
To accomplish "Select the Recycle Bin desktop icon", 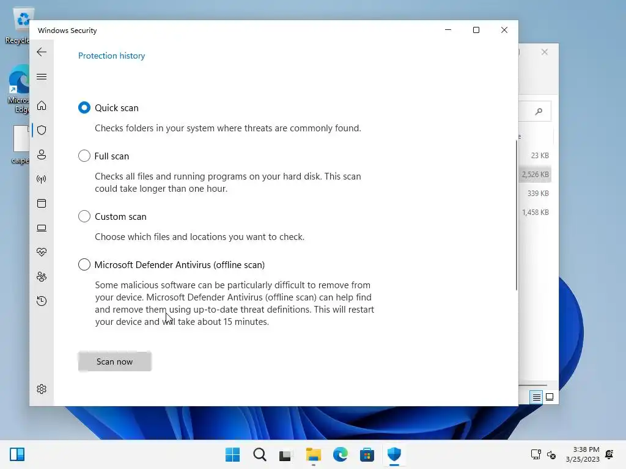I will tap(17, 26).
